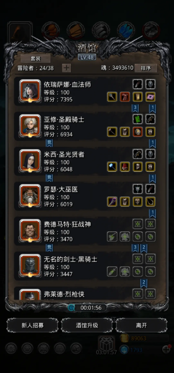Tap 依瑞萨娜·血法师 portrait avatar
174x373 pixels.
(30, 91)
